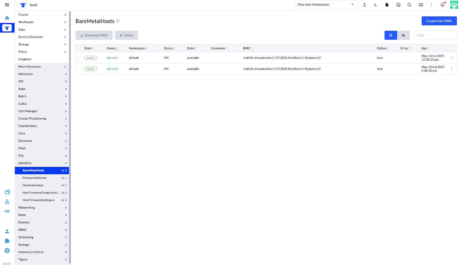Click the Import YAML upload icon
This screenshot has width=460, height=265.
[365, 5]
